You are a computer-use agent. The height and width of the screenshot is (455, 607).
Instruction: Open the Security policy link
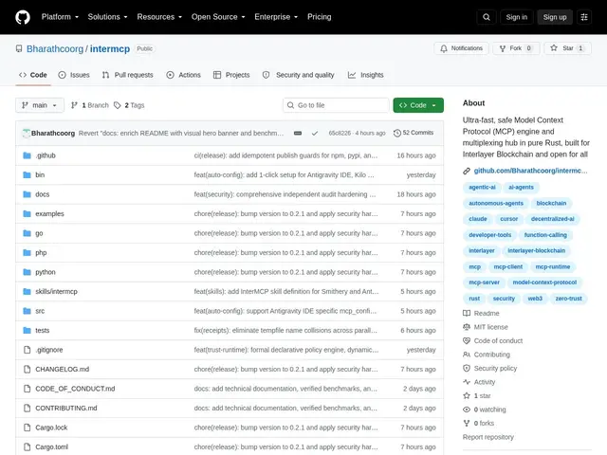(x=490, y=369)
